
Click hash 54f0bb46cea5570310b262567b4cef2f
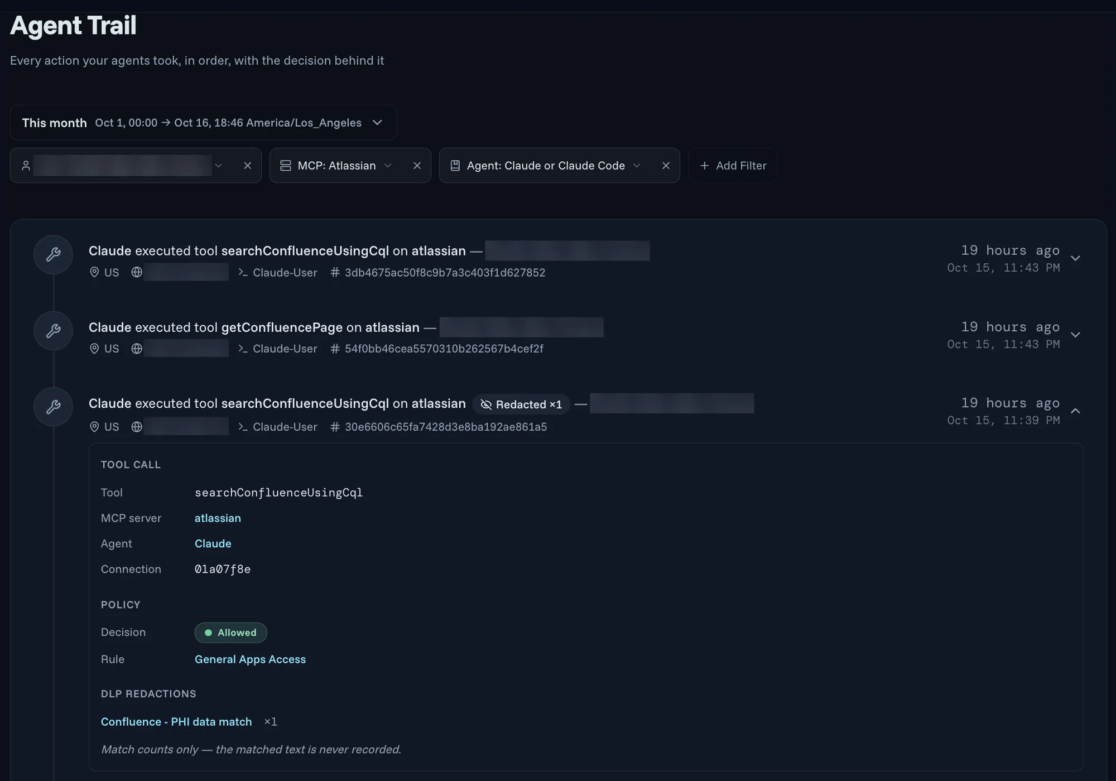[x=444, y=349]
